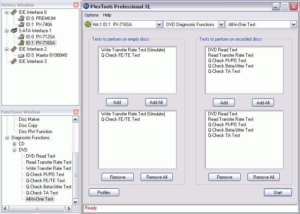Collapse the IDE Interface 2 tree node
300x214 pixels.
7,49
